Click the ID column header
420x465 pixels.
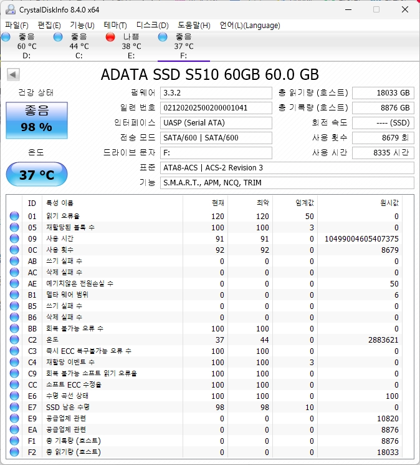tap(32, 203)
